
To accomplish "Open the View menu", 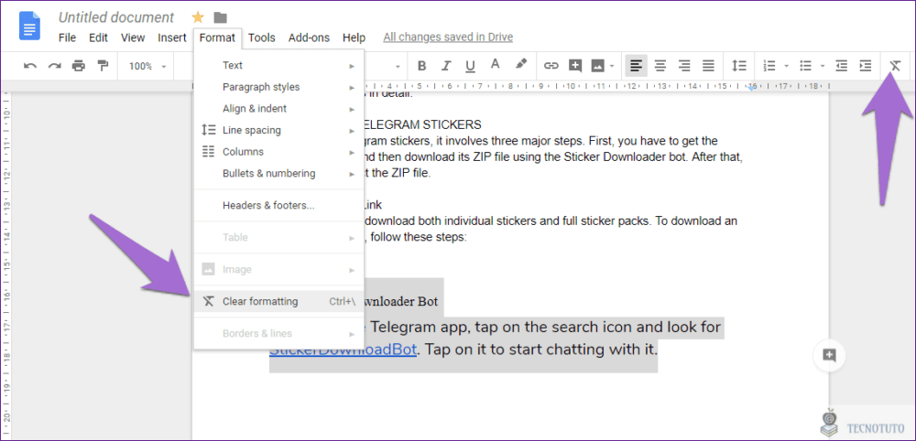I will [x=133, y=38].
